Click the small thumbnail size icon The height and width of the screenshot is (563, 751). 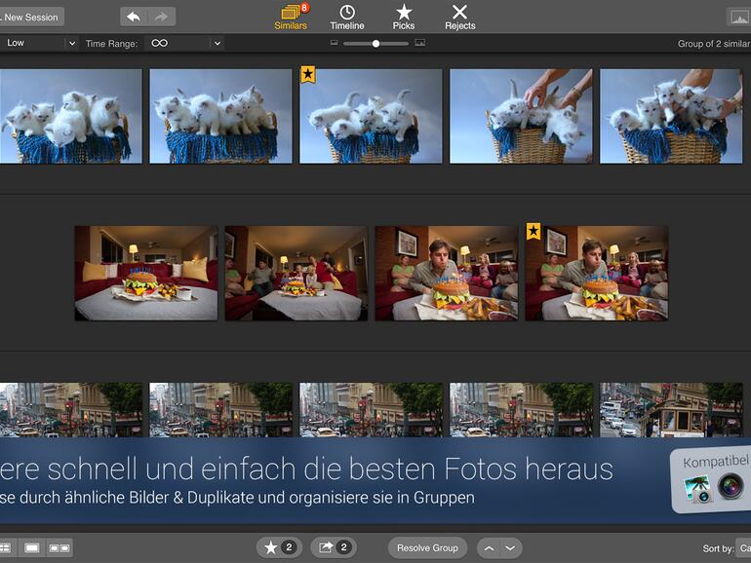coord(335,43)
